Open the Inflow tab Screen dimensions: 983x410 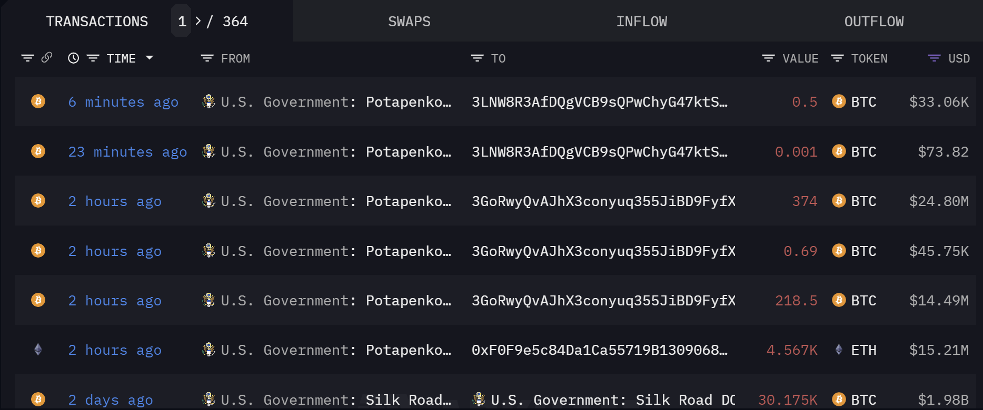(641, 22)
